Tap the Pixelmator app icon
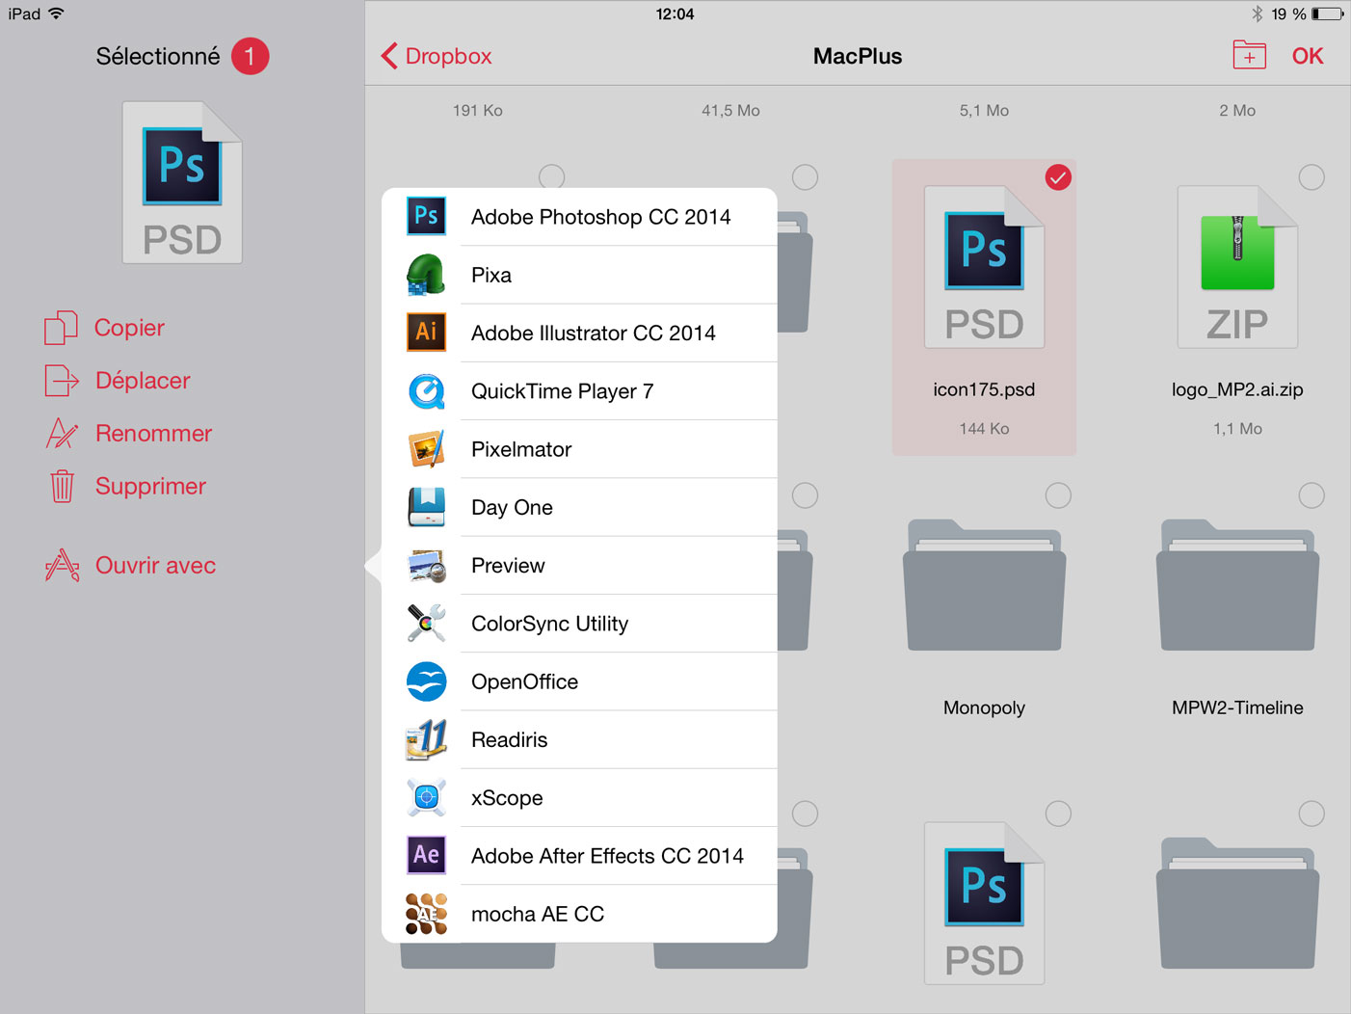 point(426,449)
